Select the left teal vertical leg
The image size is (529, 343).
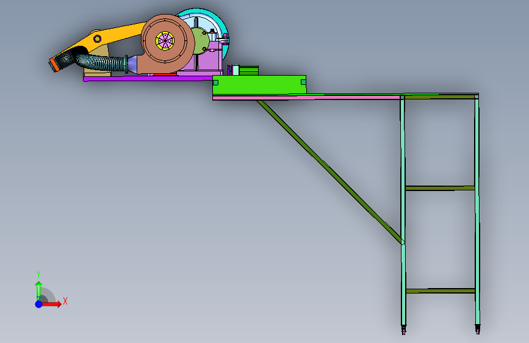(x=403, y=211)
